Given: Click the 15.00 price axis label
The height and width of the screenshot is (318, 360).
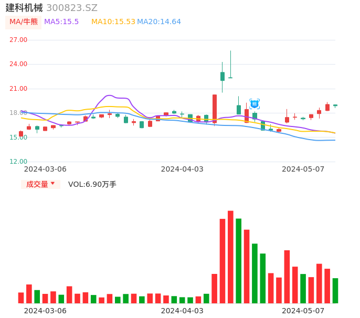Looking at the screenshot, I should [18, 137].
